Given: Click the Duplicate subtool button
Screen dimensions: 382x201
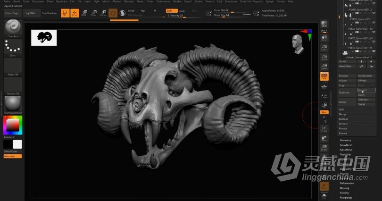Looking at the screenshot, I should 347,92.
